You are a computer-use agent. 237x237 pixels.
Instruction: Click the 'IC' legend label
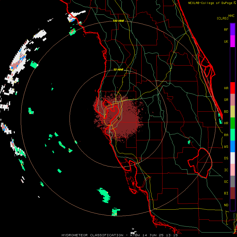pyautogui.click(x=226, y=170)
